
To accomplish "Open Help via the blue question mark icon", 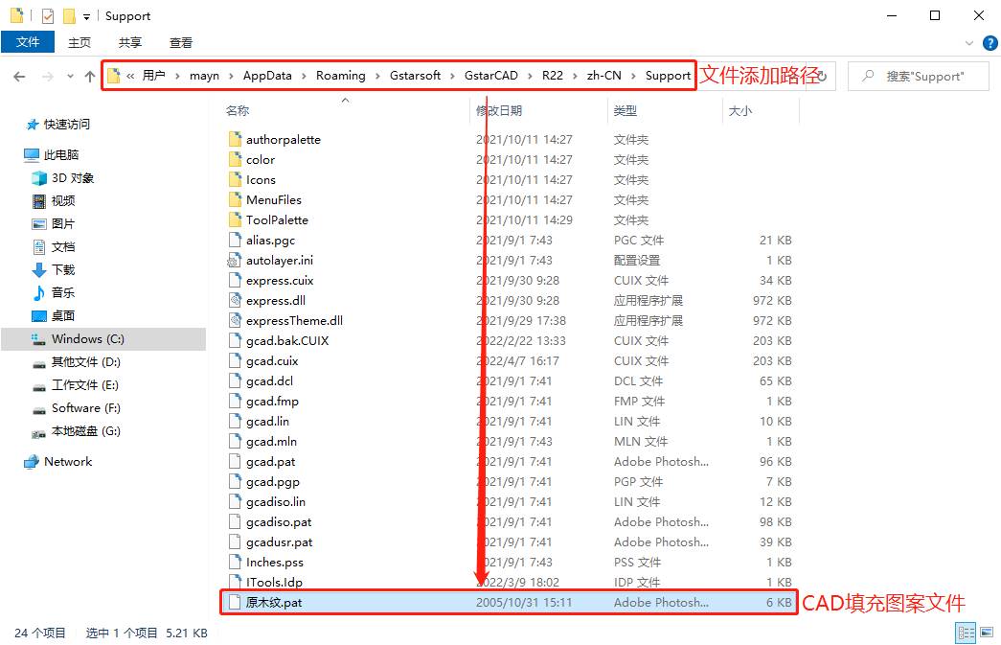I will [990, 42].
